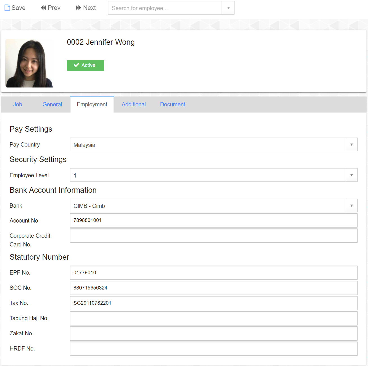Open the Bank selection dropdown arrow
This screenshot has height=366, width=368.
(x=351, y=206)
